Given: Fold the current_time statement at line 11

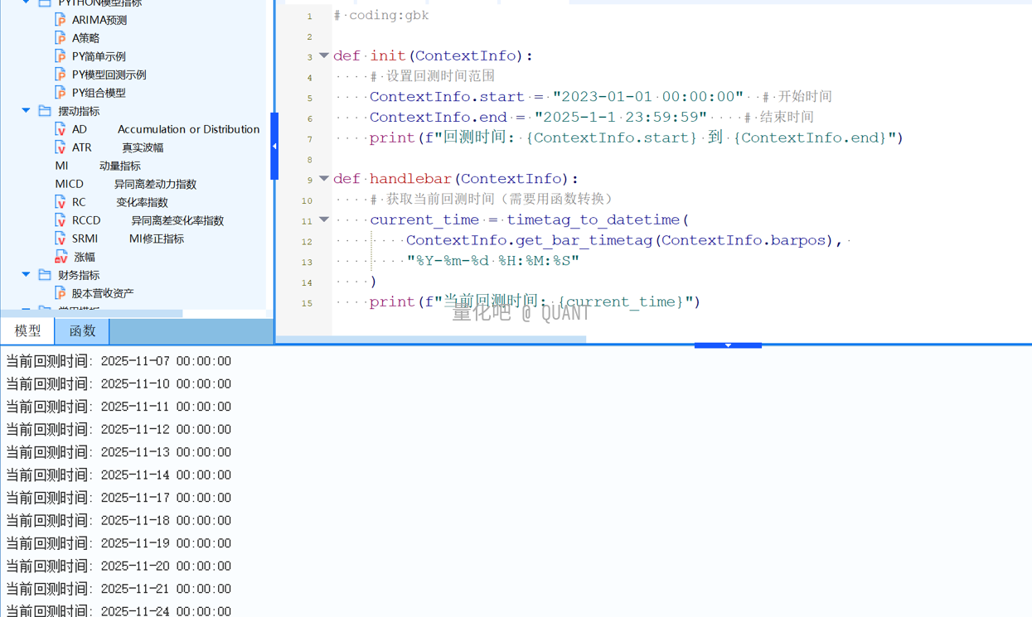Looking at the screenshot, I should [x=324, y=219].
